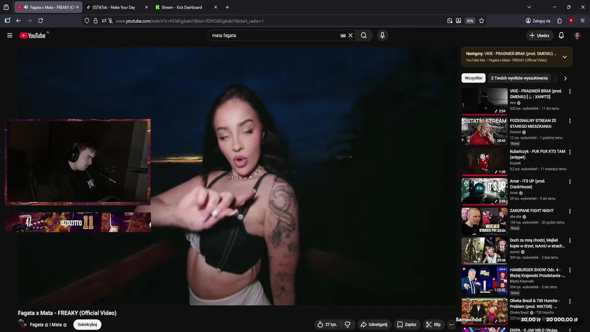Click the Subskrybuj button
Viewport: 590px width, 332px height.
tap(87, 325)
